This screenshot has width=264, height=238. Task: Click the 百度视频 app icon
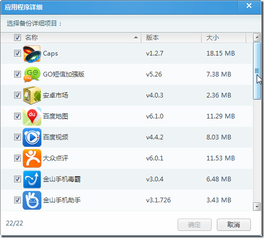pyautogui.click(x=32, y=137)
